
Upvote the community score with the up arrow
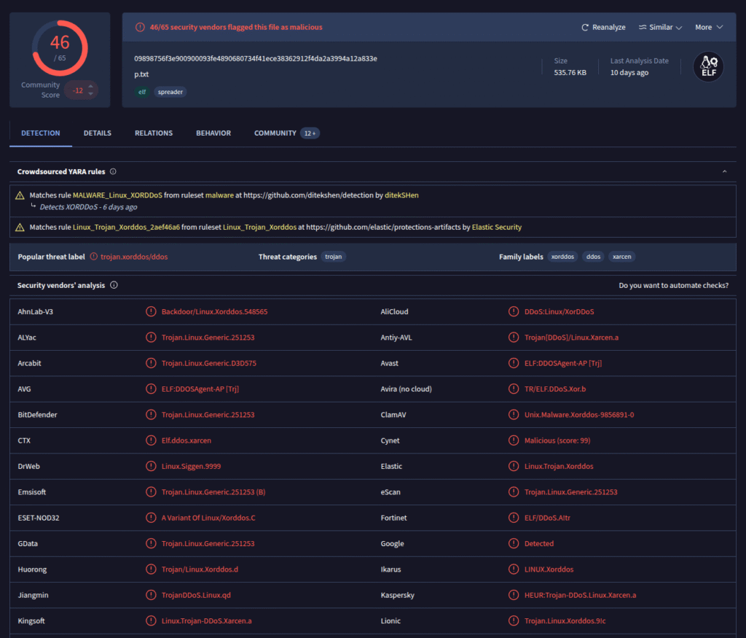(90, 86)
